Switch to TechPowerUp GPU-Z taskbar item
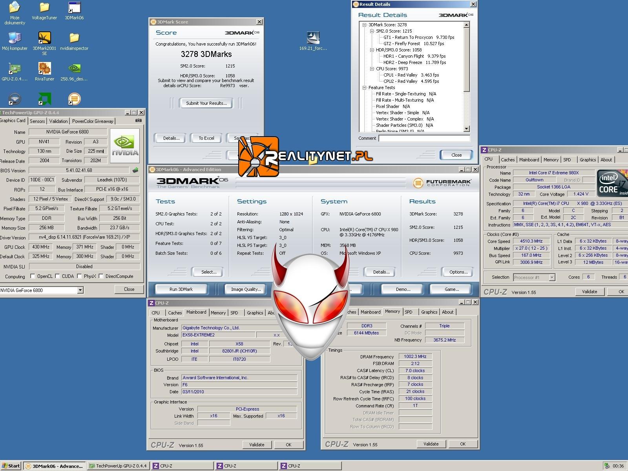The height and width of the screenshot is (471, 628). [x=118, y=466]
